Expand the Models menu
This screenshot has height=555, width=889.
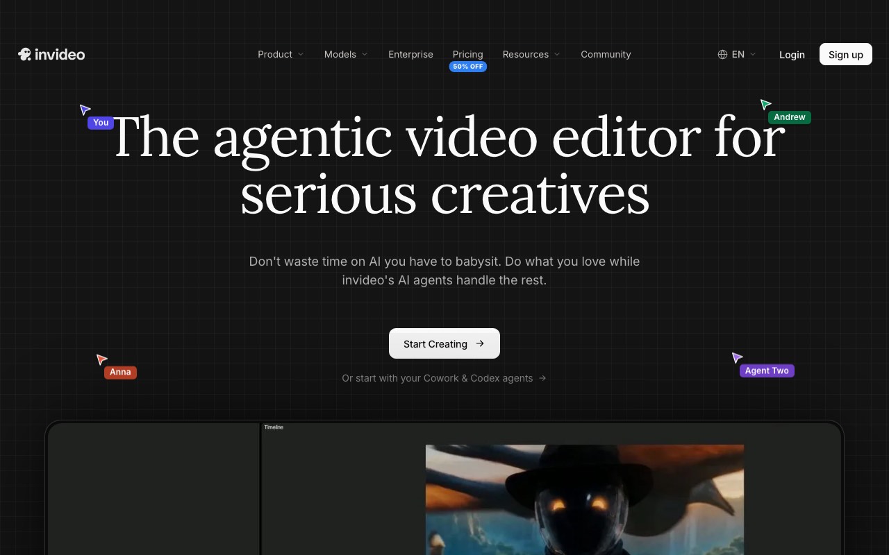[346, 54]
